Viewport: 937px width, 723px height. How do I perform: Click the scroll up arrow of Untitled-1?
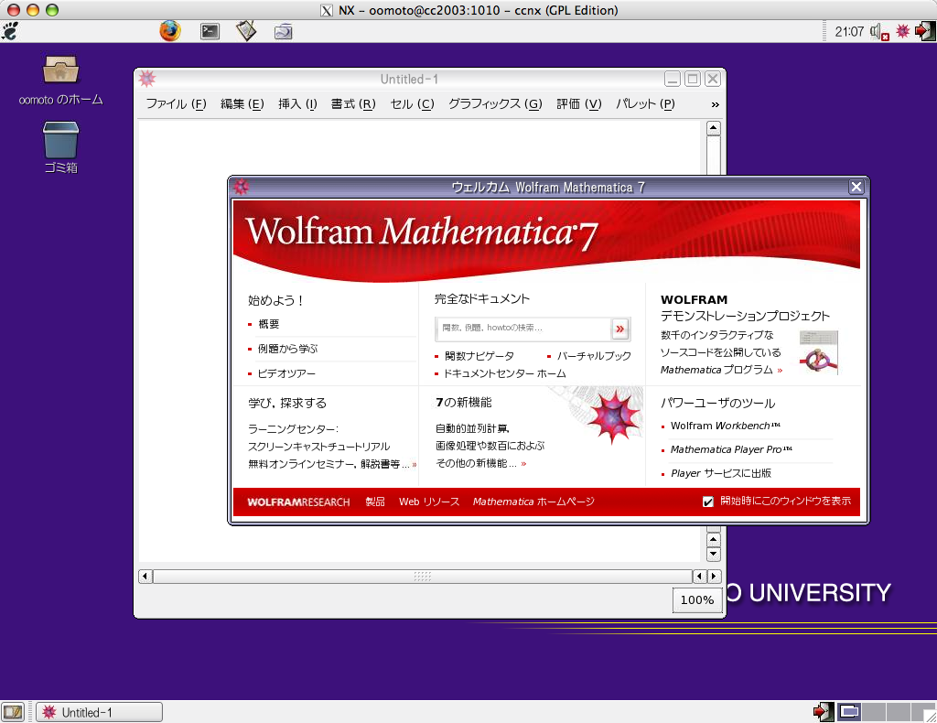point(713,128)
